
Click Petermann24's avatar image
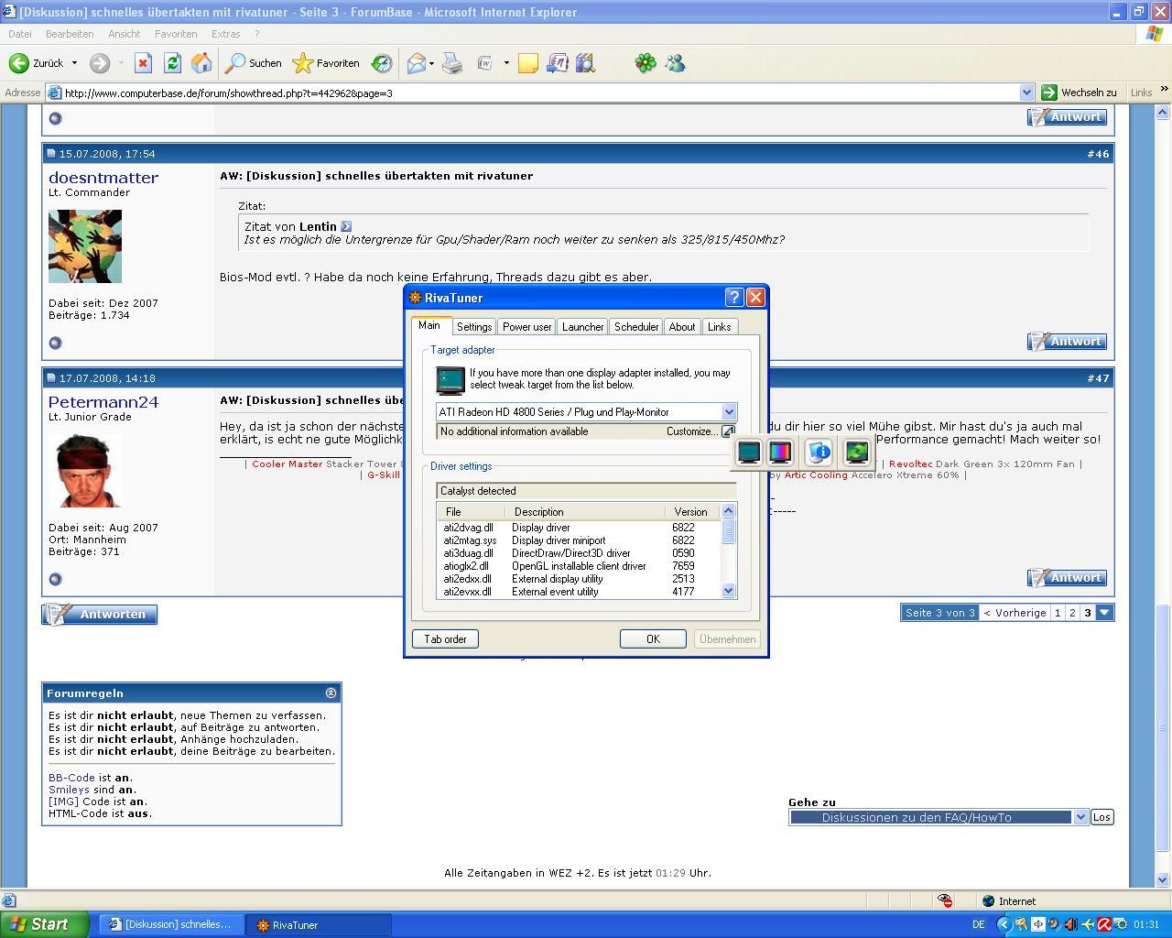84,471
